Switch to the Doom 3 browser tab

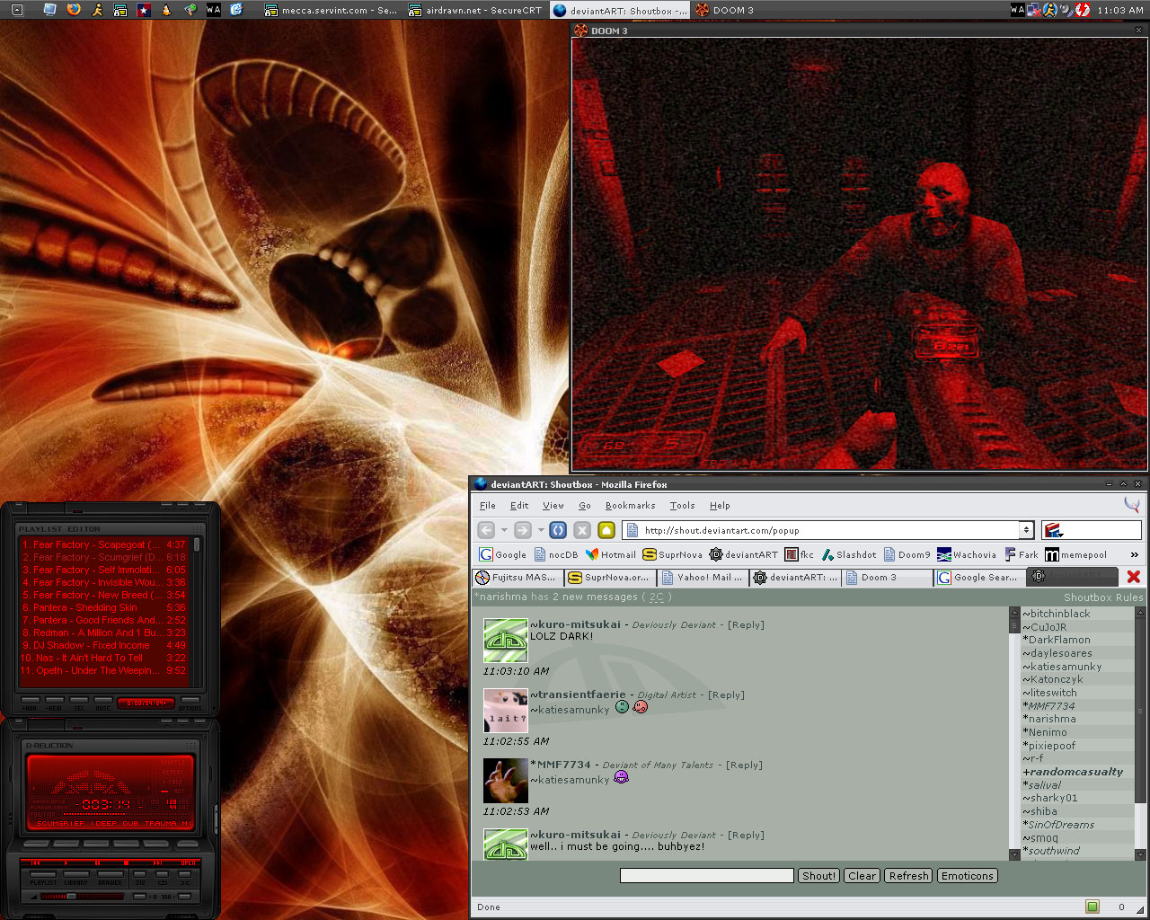coord(887,577)
